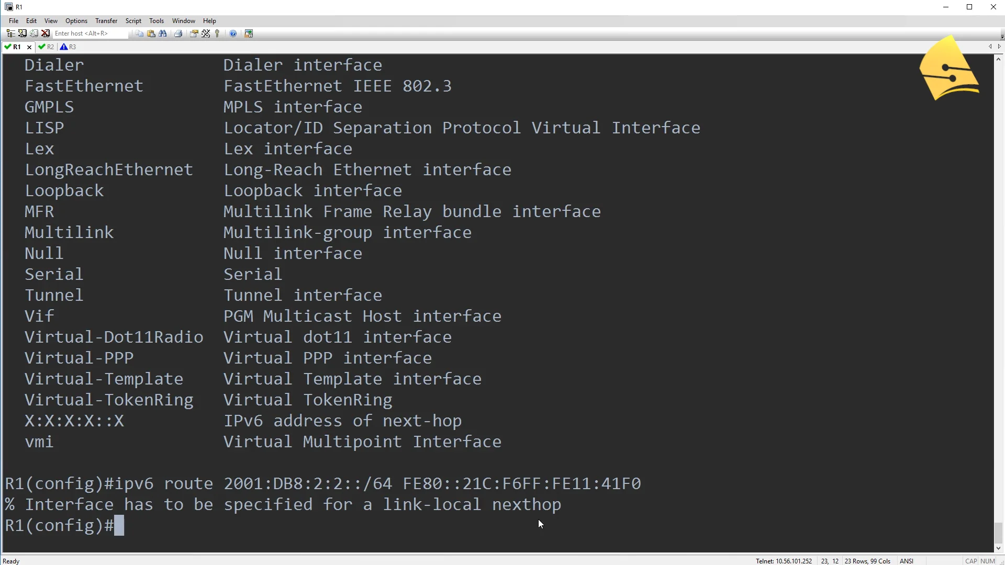Click the Disconnect red X icon
This screenshot has height=565, width=1005.
pyautogui.click(x=46, y=33)
